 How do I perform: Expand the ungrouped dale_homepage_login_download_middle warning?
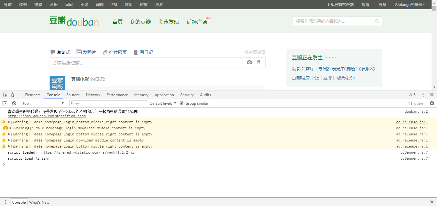[x=9, y=140]
